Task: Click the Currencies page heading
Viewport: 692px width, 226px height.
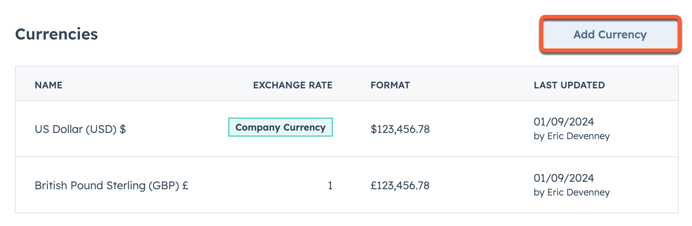Action: coord(56,34)
